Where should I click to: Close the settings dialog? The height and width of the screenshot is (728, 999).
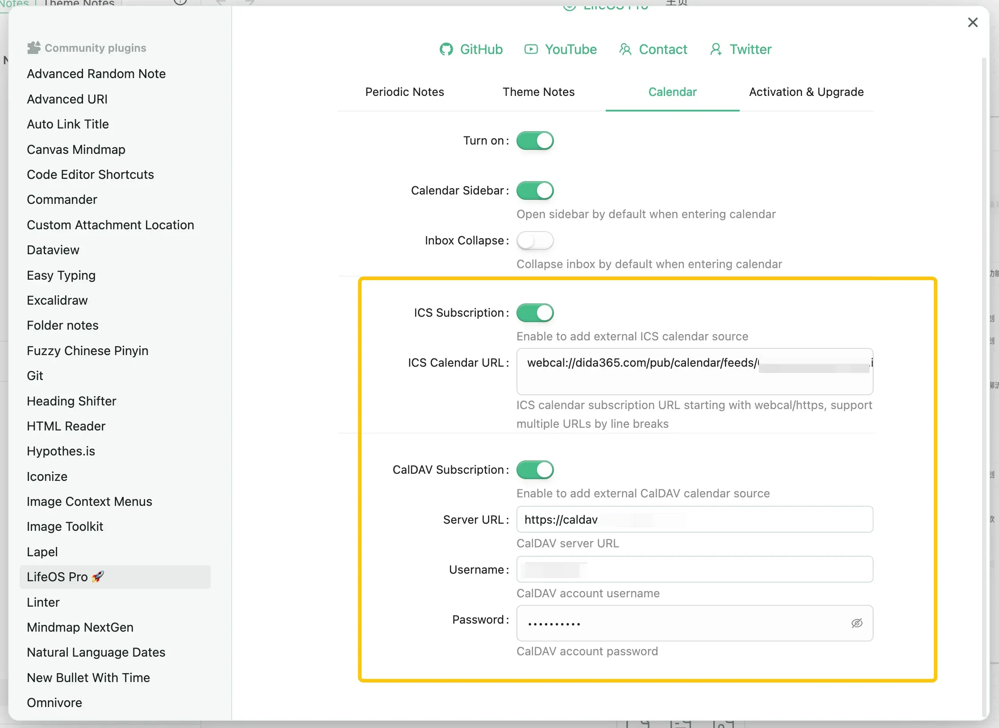(x=973, y=22)
